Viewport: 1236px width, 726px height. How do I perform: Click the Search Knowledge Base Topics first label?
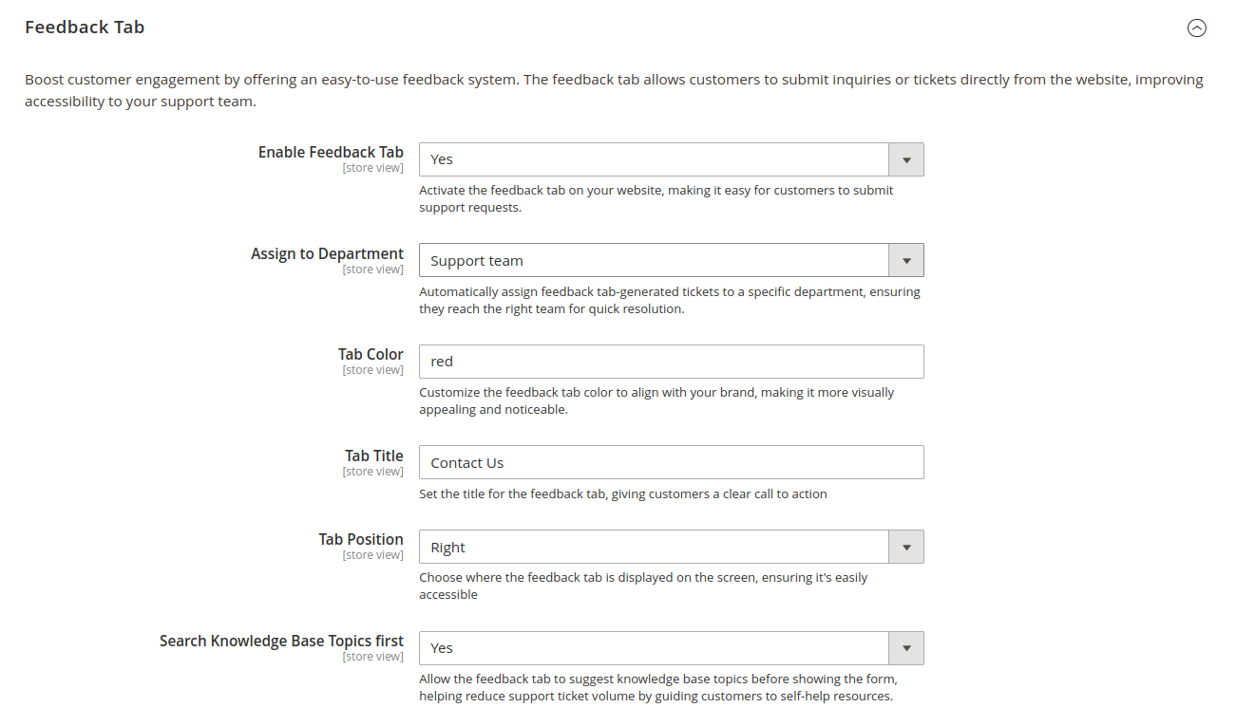(x=281, y=641)
